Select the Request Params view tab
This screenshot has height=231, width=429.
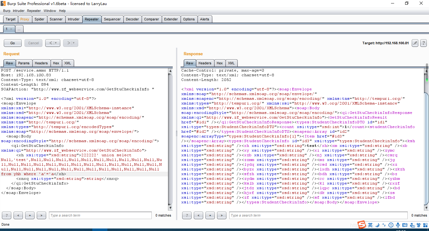pos(24,63)
